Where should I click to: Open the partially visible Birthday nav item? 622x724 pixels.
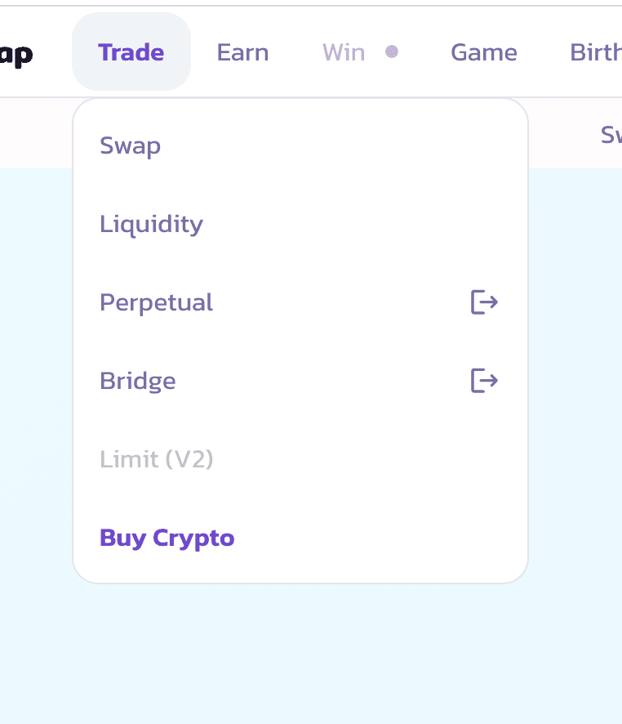tap(595, 52)
